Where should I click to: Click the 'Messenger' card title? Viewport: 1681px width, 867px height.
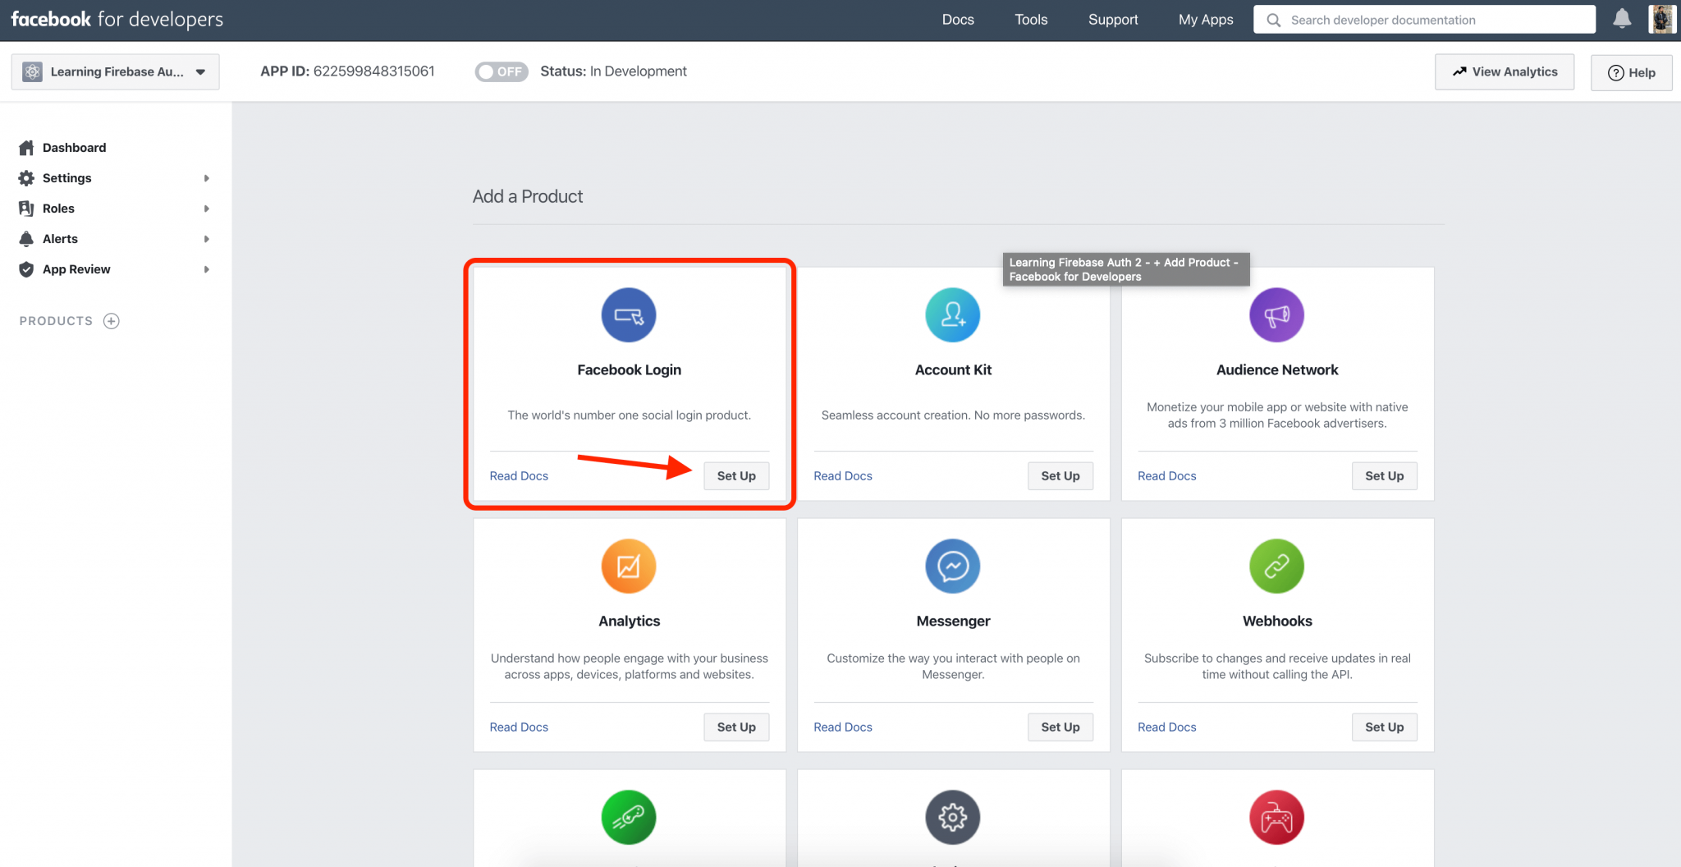953,622
